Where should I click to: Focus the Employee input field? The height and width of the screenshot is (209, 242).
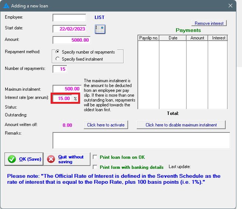click(69, 18)
